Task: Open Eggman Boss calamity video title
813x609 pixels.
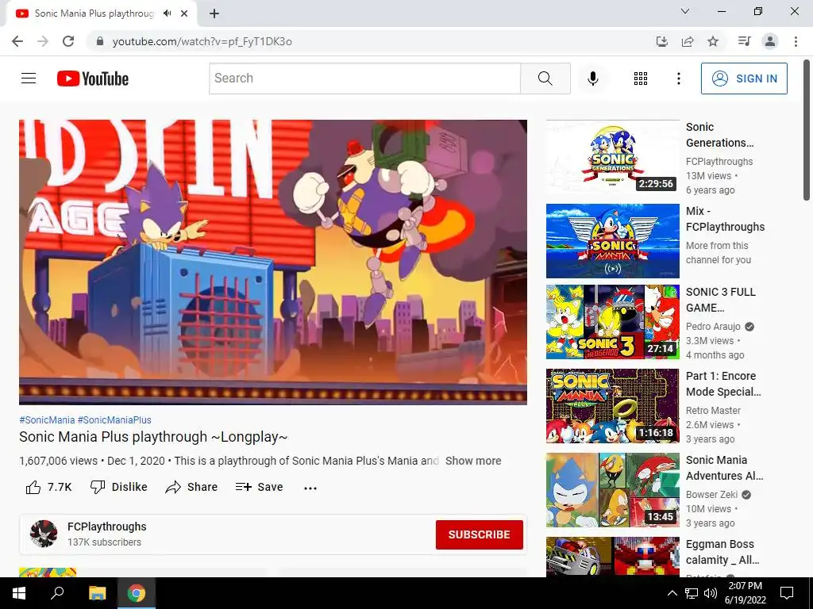Action: point(722,552)
